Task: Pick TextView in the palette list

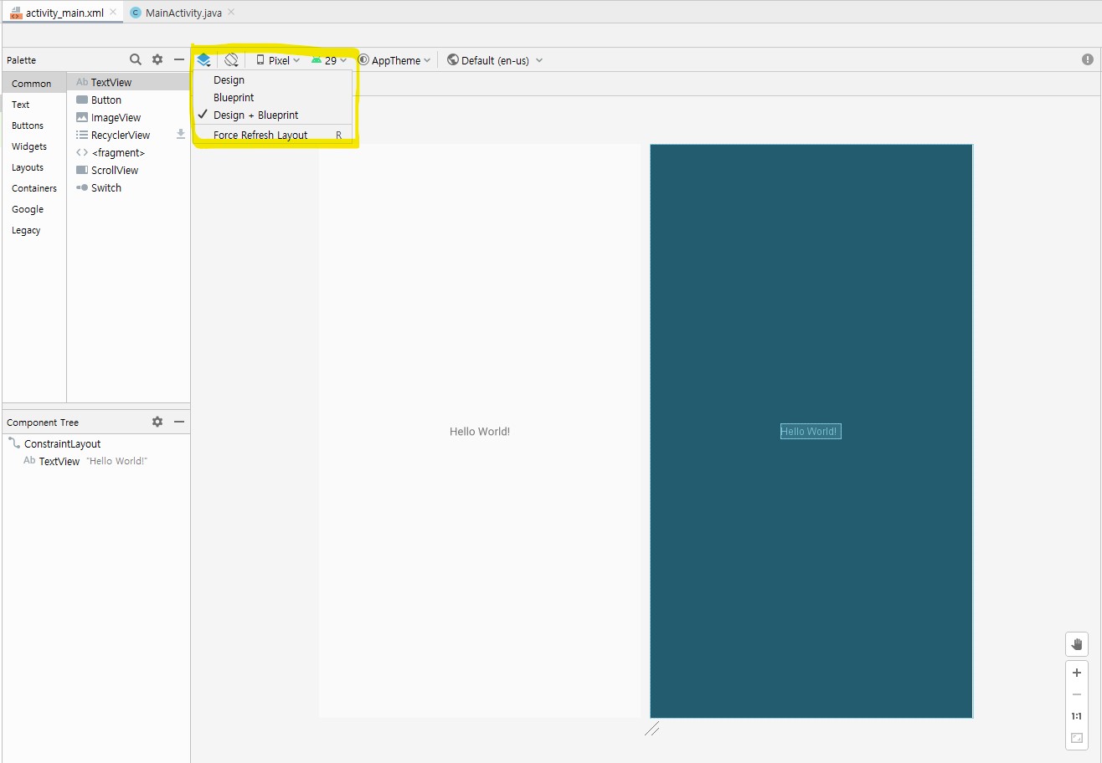Action: [x=129, y=82]
